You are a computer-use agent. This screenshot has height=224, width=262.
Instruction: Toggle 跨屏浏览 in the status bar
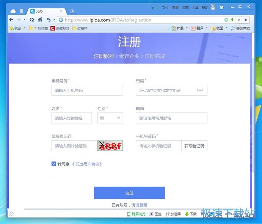(x=136, y=214)
